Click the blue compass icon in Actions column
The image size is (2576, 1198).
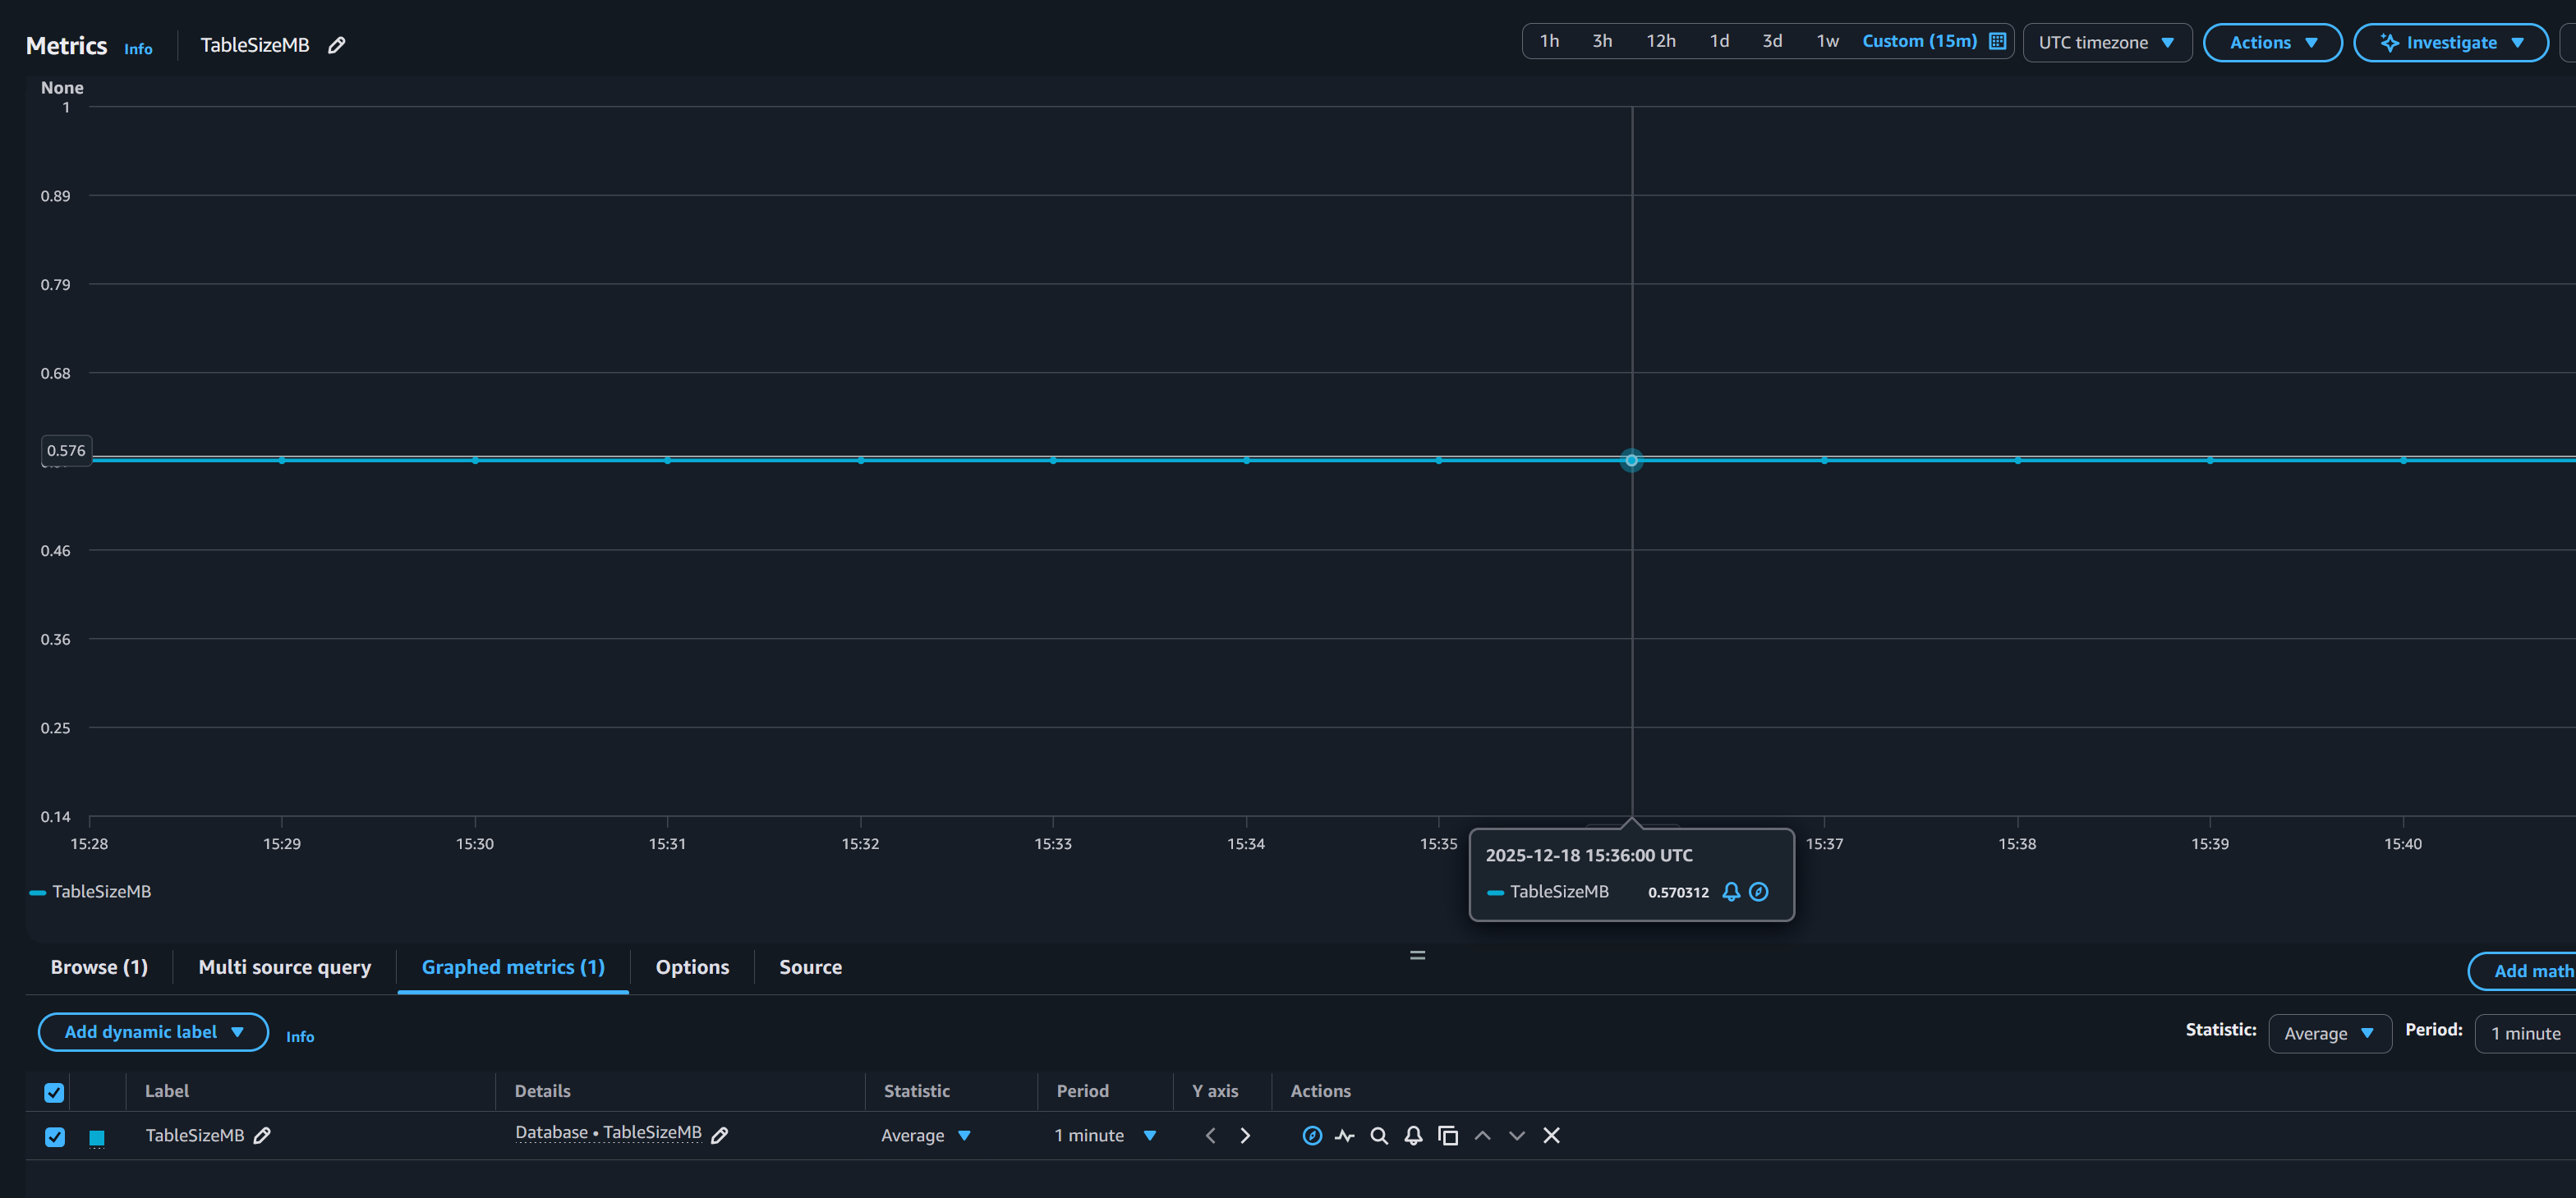1312,1135
